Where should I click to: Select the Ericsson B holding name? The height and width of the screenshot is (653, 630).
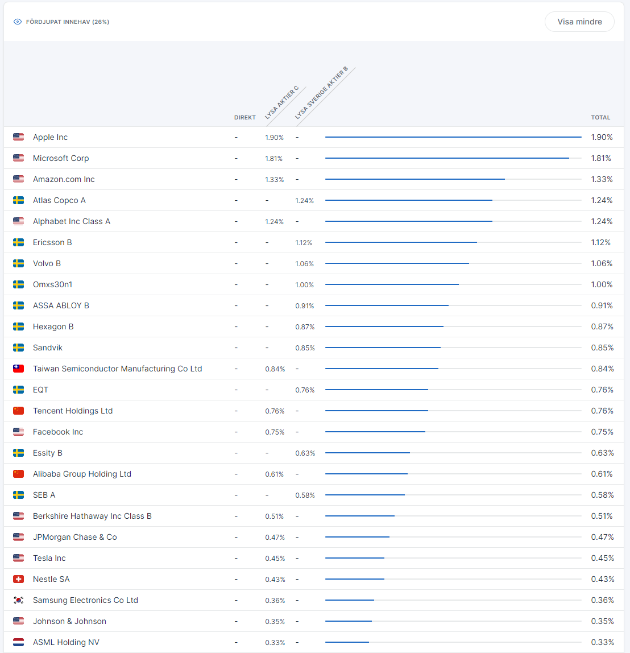pyautogui.click(x=52, y=242)
